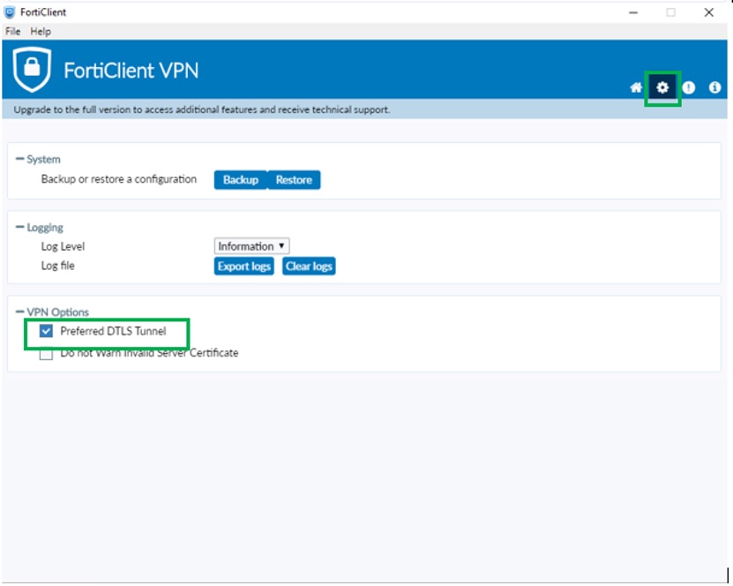Enable Do not Warn Invalid Server Certificate
Viewport: 733px width, 586px height.
46,354
